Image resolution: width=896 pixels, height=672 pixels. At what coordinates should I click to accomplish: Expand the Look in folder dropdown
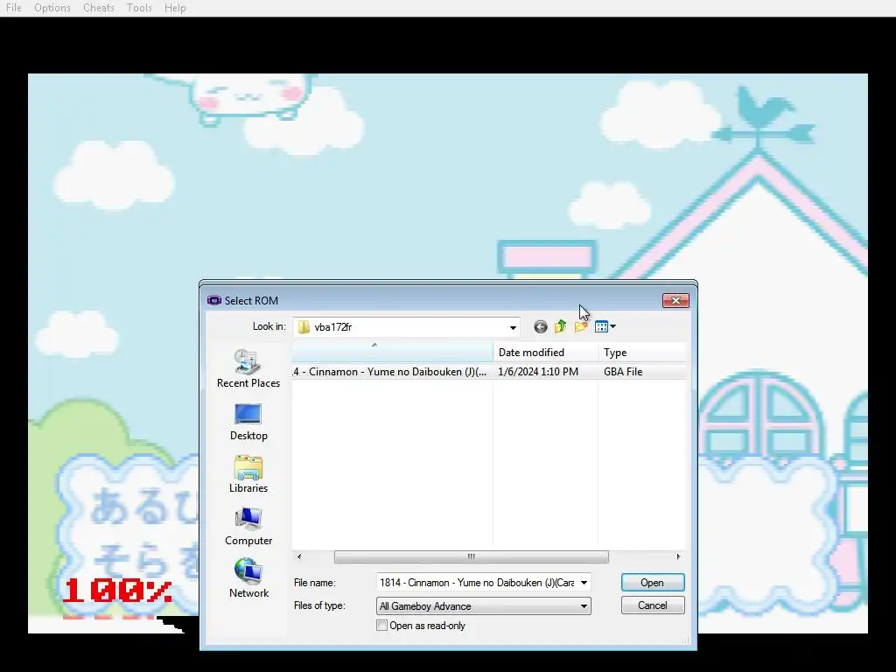(513, 327)
